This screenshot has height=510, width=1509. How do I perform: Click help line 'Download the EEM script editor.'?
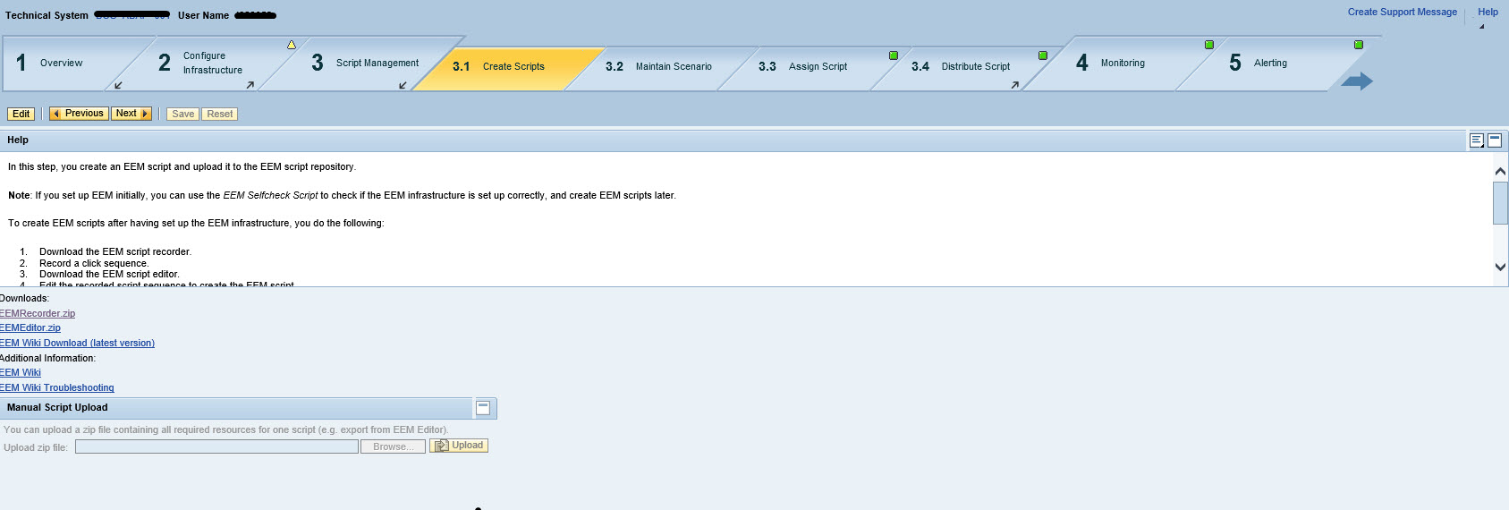point(109,274)
